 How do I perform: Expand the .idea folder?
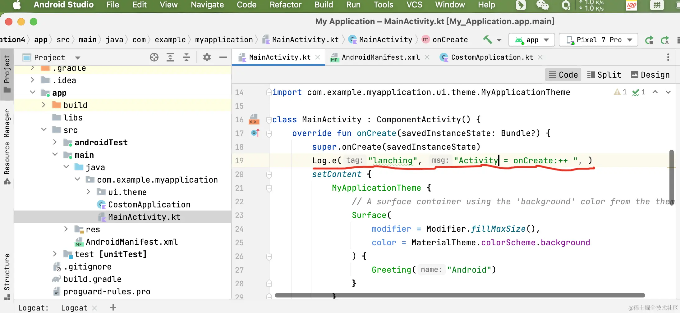coord(32,80)
